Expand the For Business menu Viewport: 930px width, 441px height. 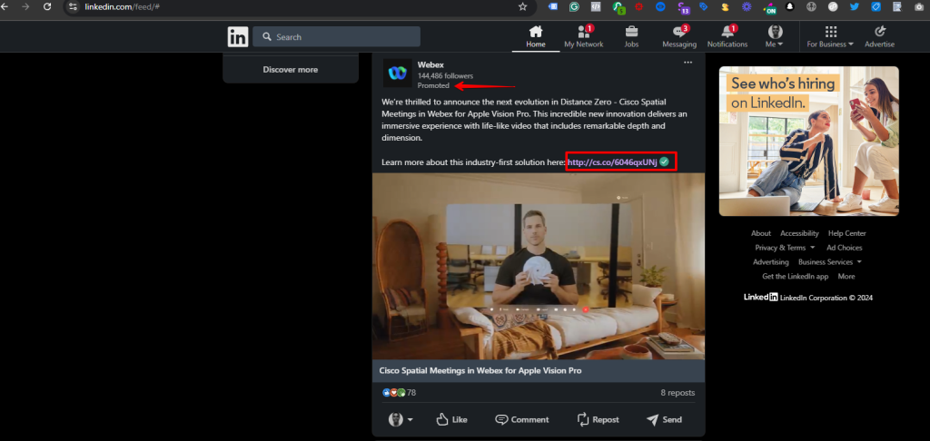click(x=830, y=36)
